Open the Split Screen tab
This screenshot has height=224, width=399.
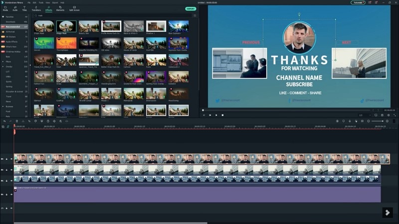click(x=74, y=8)
